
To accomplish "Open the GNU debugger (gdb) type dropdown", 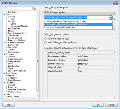I will click(x=80, y=12).
